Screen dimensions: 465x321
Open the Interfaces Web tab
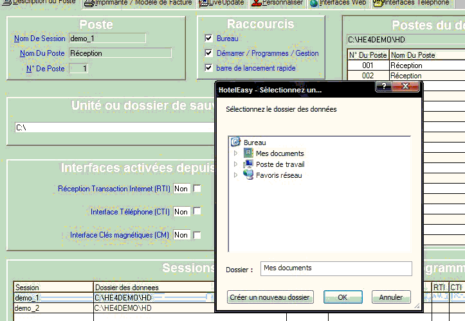(338, 4)
